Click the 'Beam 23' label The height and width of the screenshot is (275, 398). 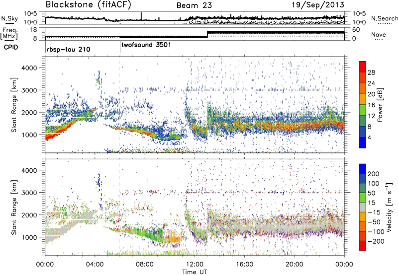point(195,5)
